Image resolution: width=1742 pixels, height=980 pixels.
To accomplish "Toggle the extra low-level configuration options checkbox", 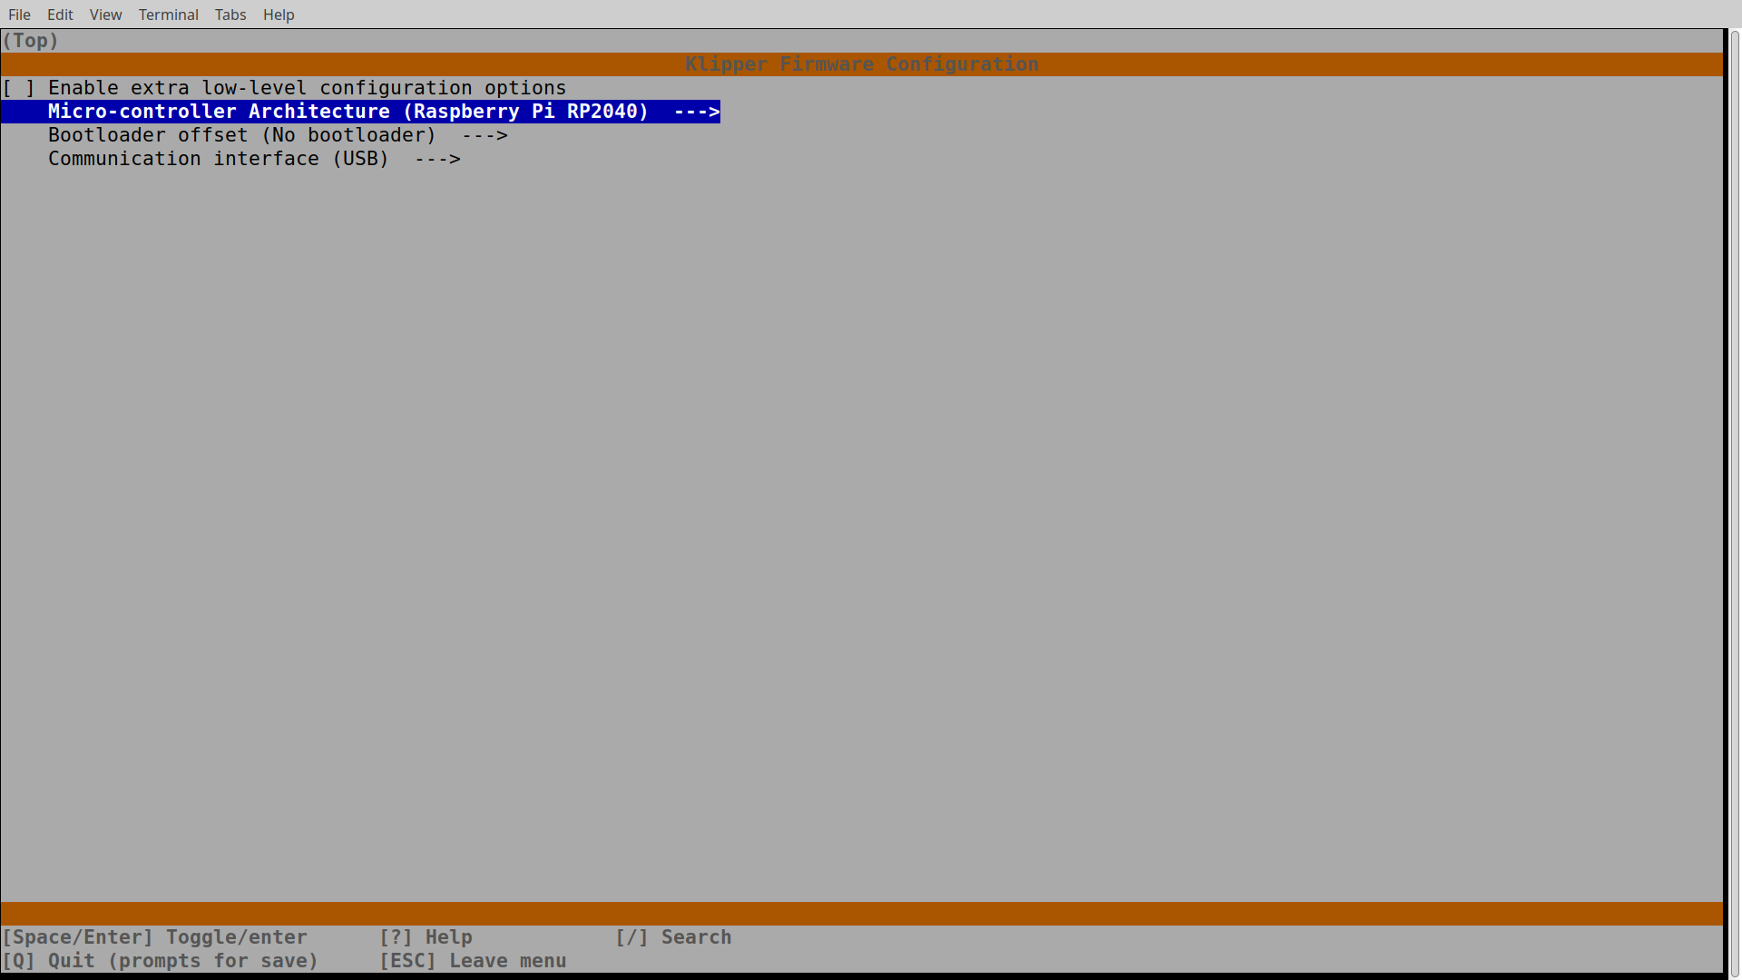I will [19, 88].
